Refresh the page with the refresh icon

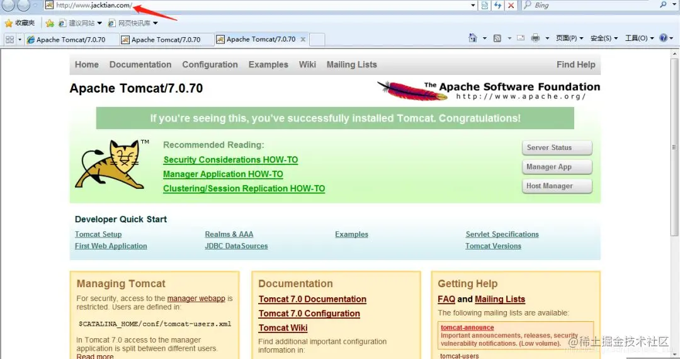coord(498,5)
